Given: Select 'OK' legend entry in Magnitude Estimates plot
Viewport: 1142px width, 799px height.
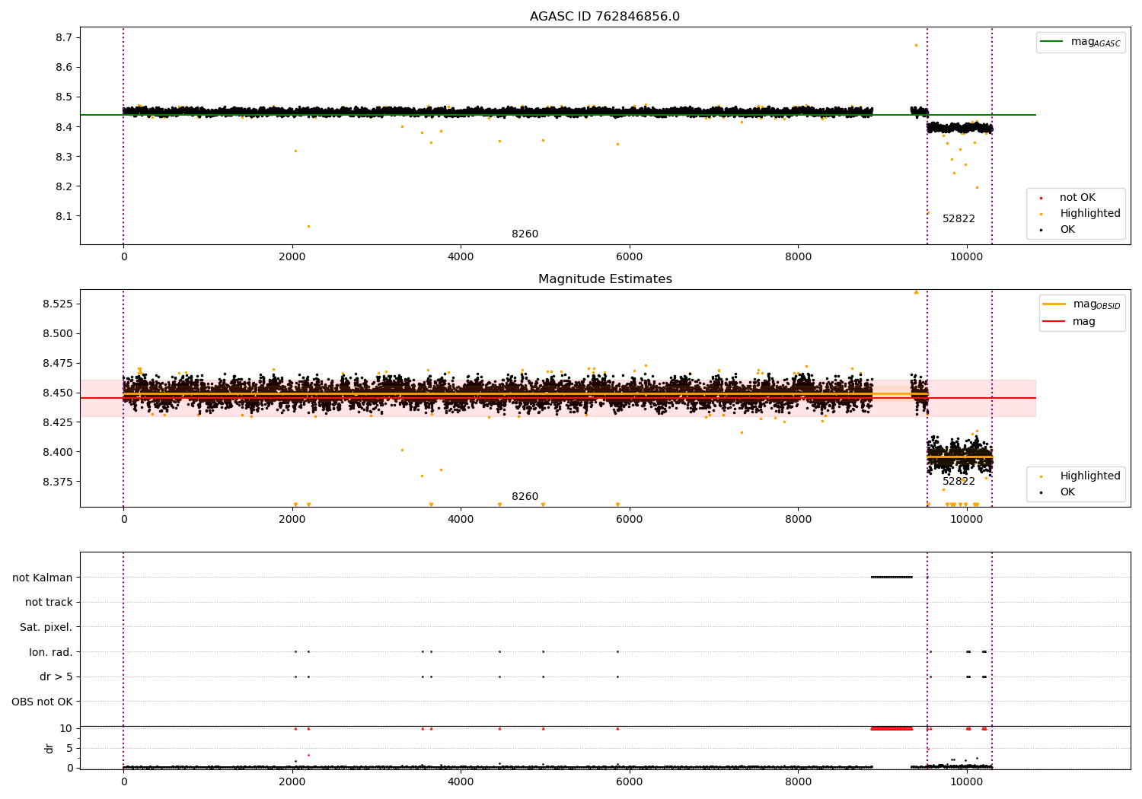Looking at the screenshot, I should pos(1067,492).
